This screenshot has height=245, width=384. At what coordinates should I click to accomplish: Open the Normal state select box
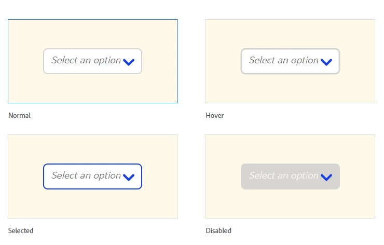[92, 61]
